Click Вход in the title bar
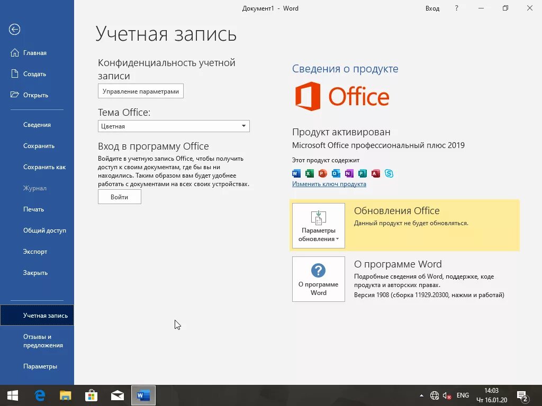 click(432, 8)
